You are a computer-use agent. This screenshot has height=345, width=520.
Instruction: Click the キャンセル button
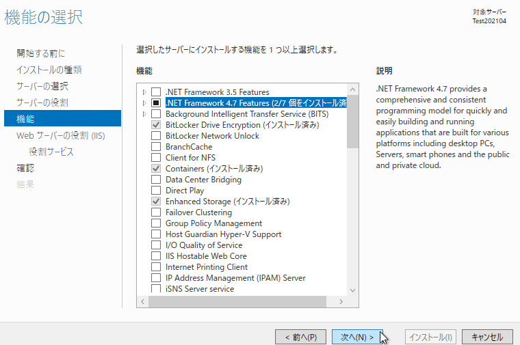pyautogui.click(x=487, y=337)
